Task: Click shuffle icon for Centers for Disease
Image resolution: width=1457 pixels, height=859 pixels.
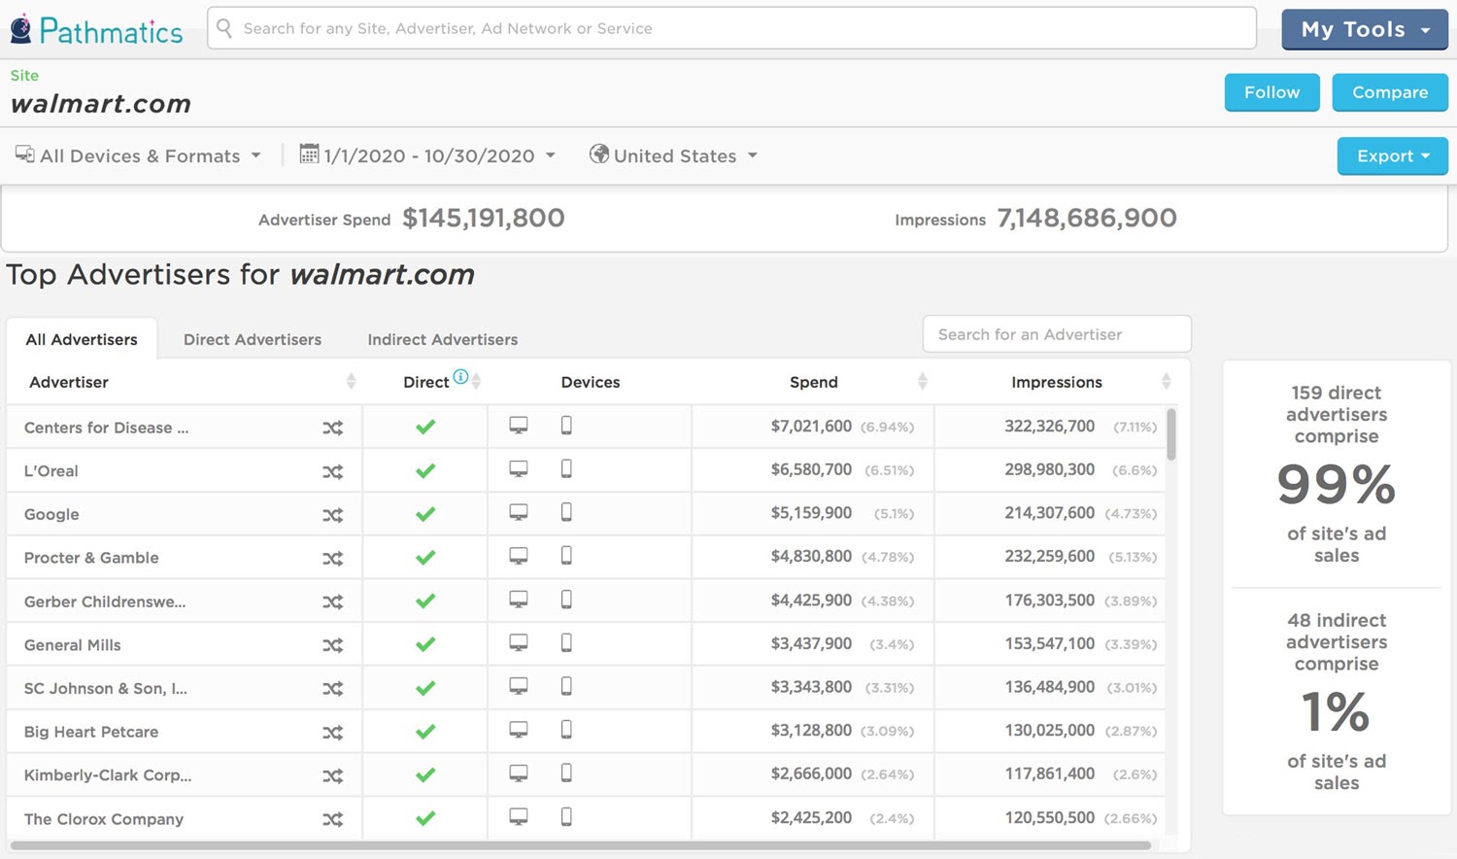Action: tap(333, 428)
